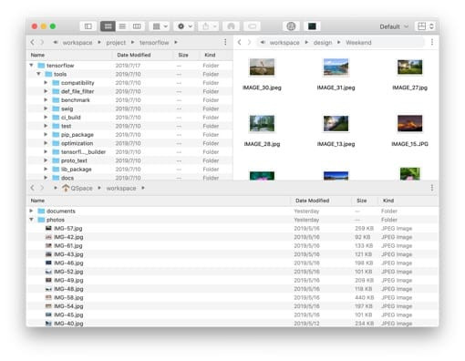The image size is (465, 361).
Task: Open Weekend pane options menu
Action: [x=432, y=42]
